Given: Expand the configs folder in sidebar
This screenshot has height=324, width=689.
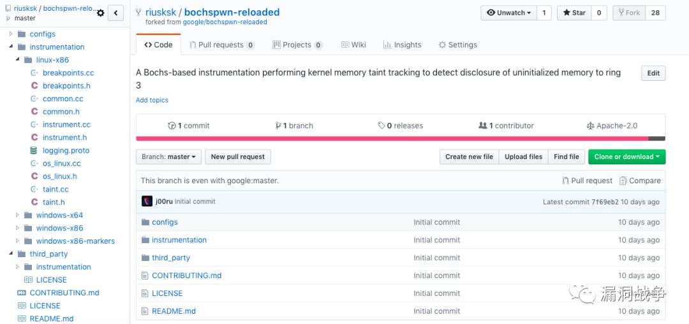Looking at the screenshot, I should 11,34.
